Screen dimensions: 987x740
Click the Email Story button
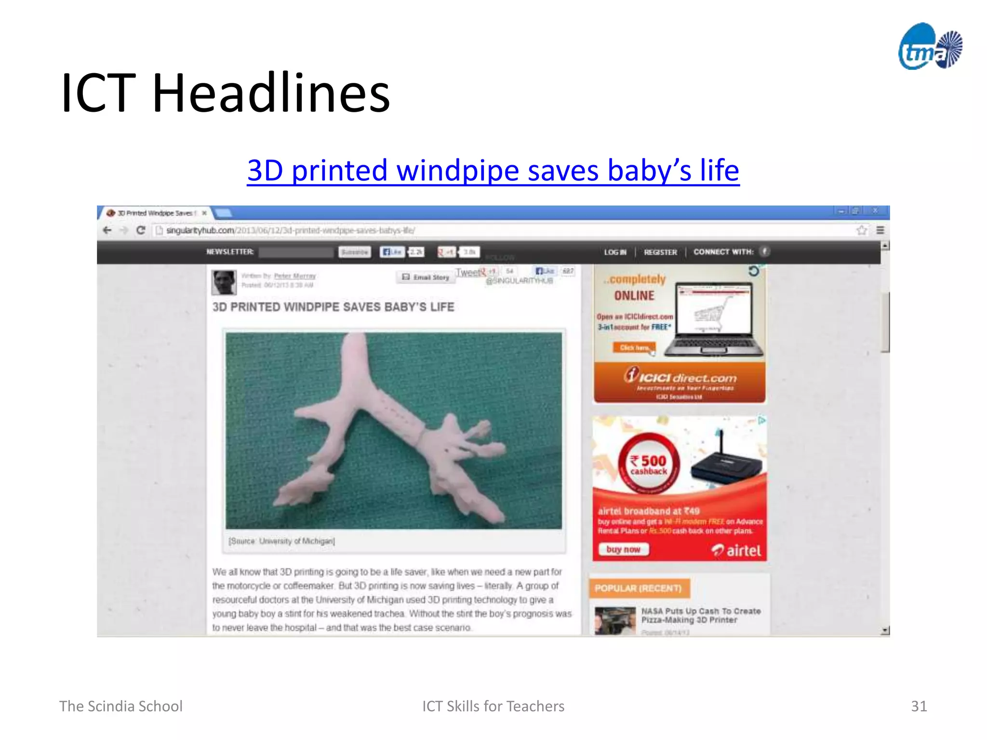(x=426, y=277)
